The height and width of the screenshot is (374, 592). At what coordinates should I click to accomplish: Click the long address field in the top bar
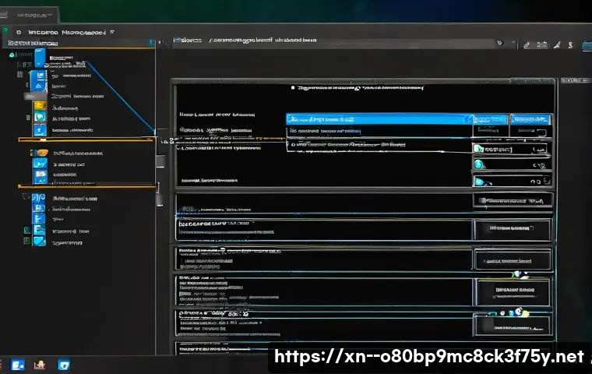[333, 43]
